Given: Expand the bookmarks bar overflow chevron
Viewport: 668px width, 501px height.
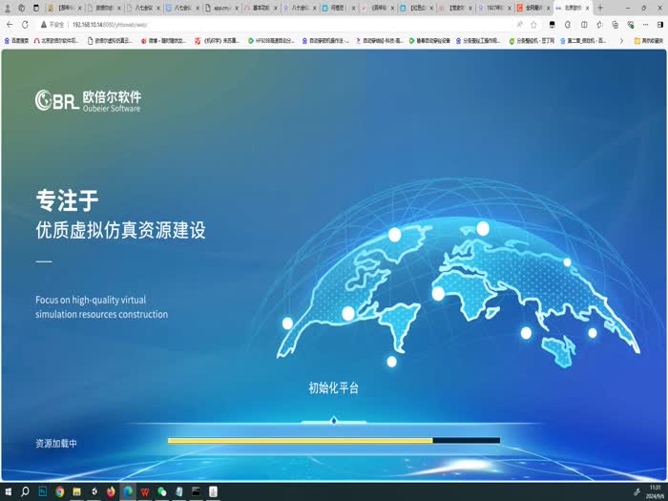Looking at the screenshot, I should (x=621, y=41).
